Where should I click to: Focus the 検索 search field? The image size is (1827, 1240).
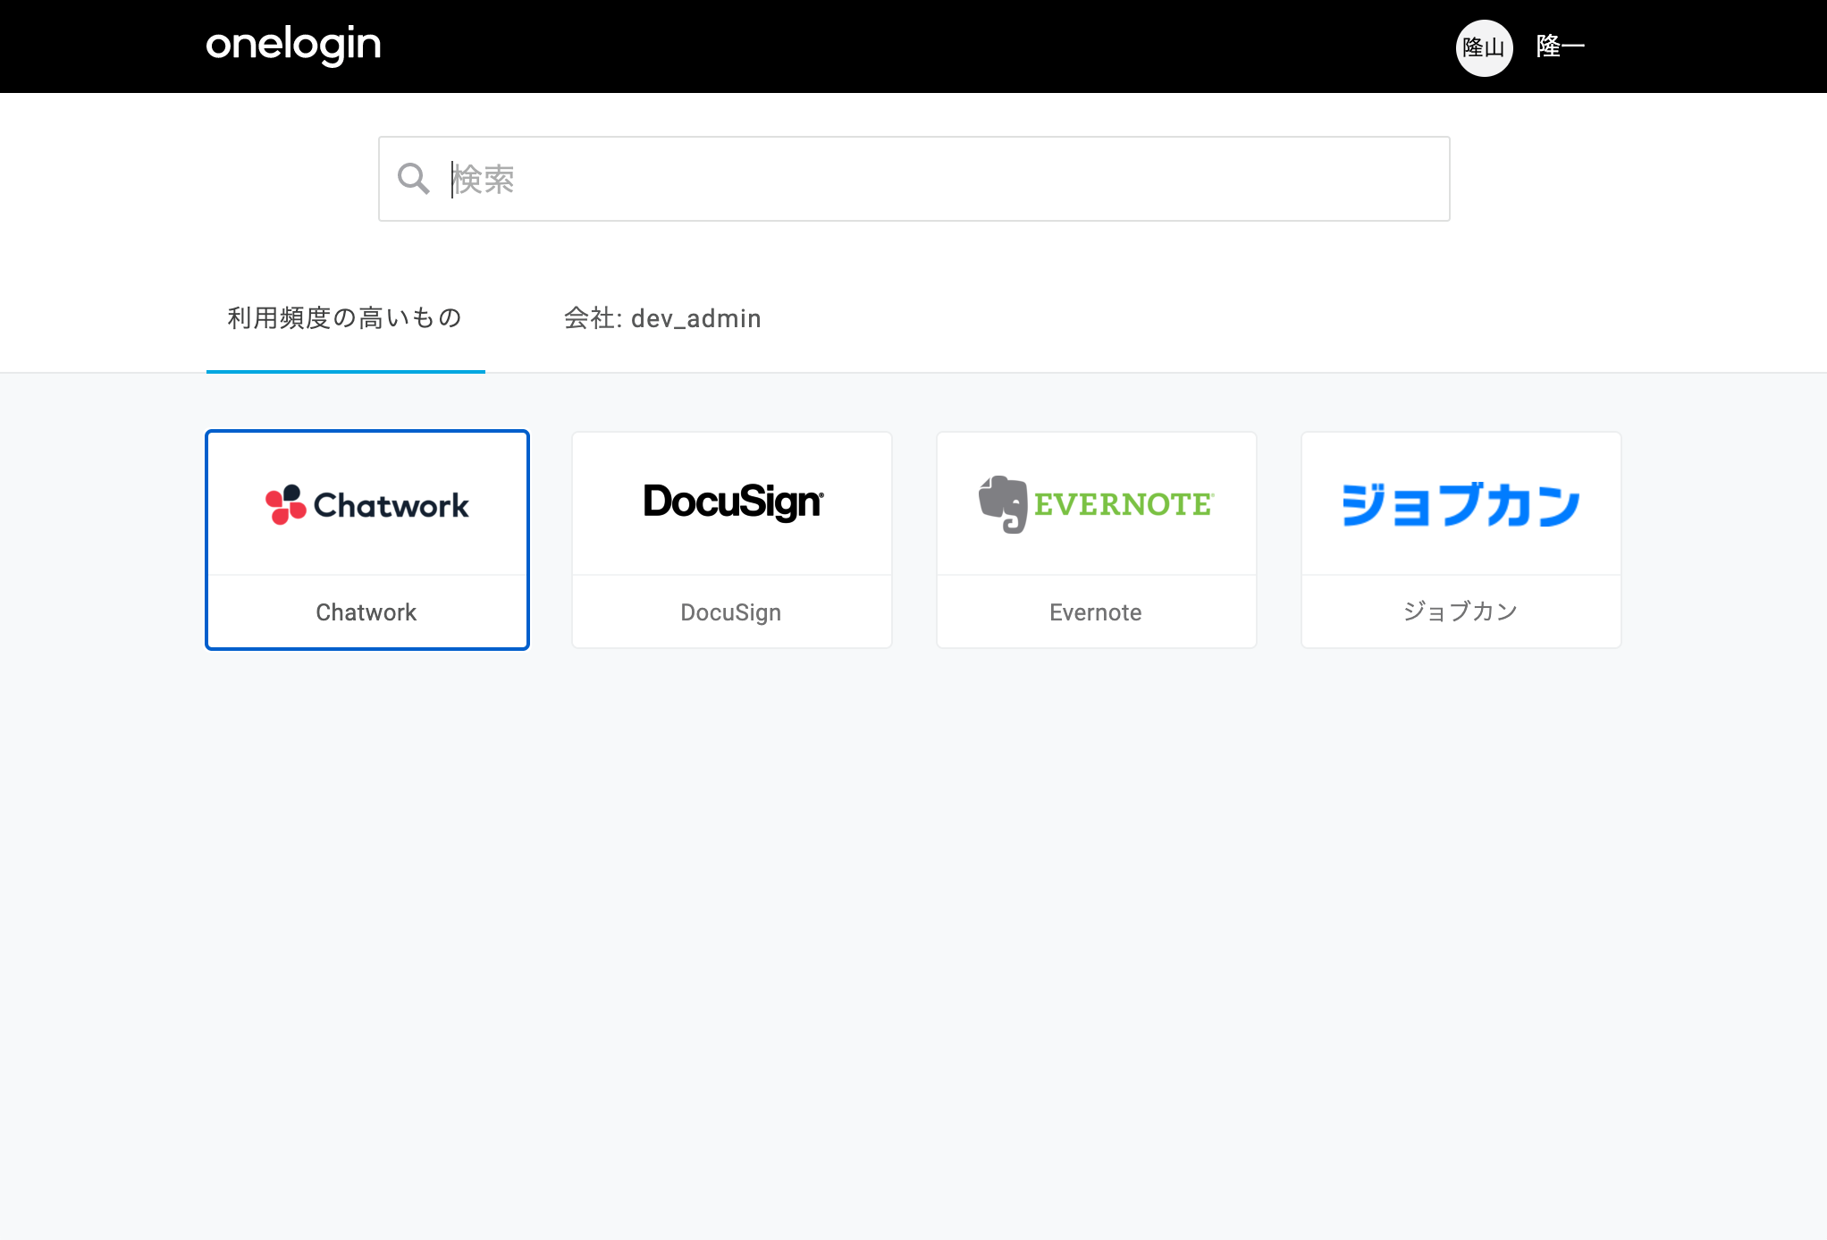click(x=913, y=179)
